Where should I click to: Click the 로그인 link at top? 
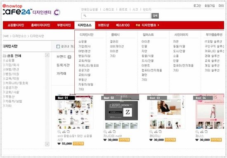coord(197,6)
